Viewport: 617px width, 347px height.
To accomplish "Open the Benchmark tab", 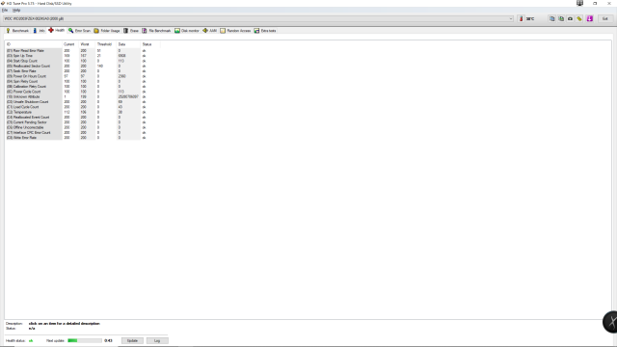I will point(17,31).
